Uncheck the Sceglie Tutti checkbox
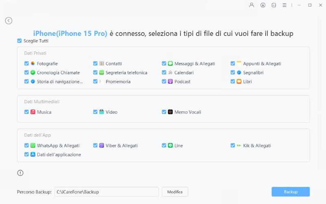The width and height of the screenshot is (326, 204). pos(20,41)
